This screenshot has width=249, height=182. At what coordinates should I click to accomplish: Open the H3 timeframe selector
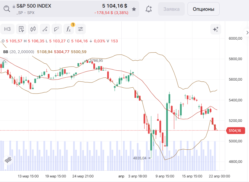pos(8,29)
